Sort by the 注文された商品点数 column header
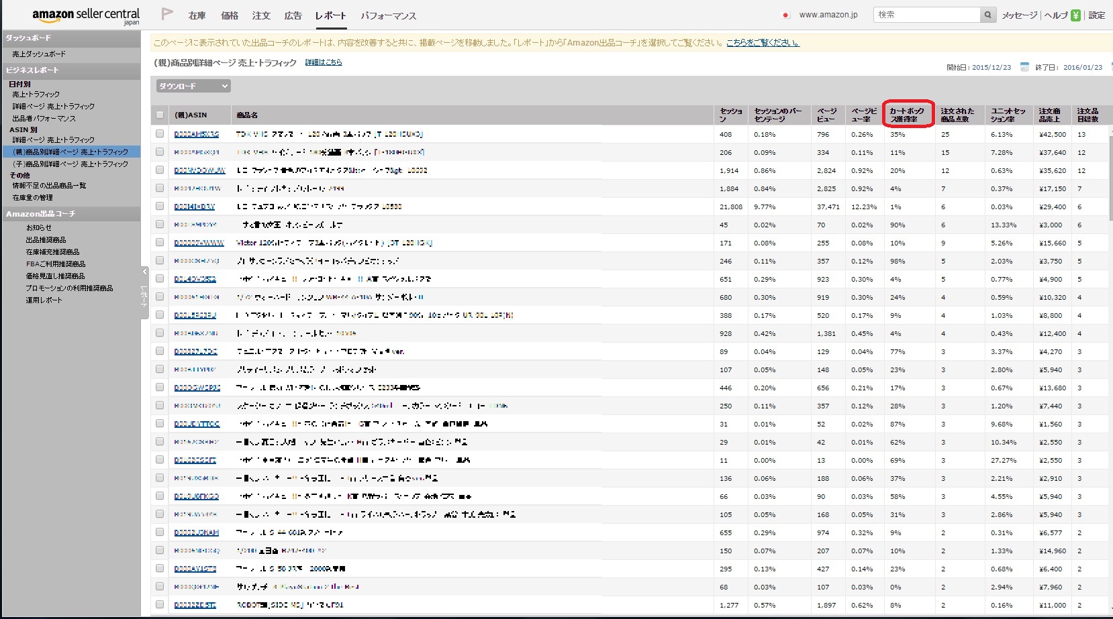The image size is (1113, 619). (959, 115)
